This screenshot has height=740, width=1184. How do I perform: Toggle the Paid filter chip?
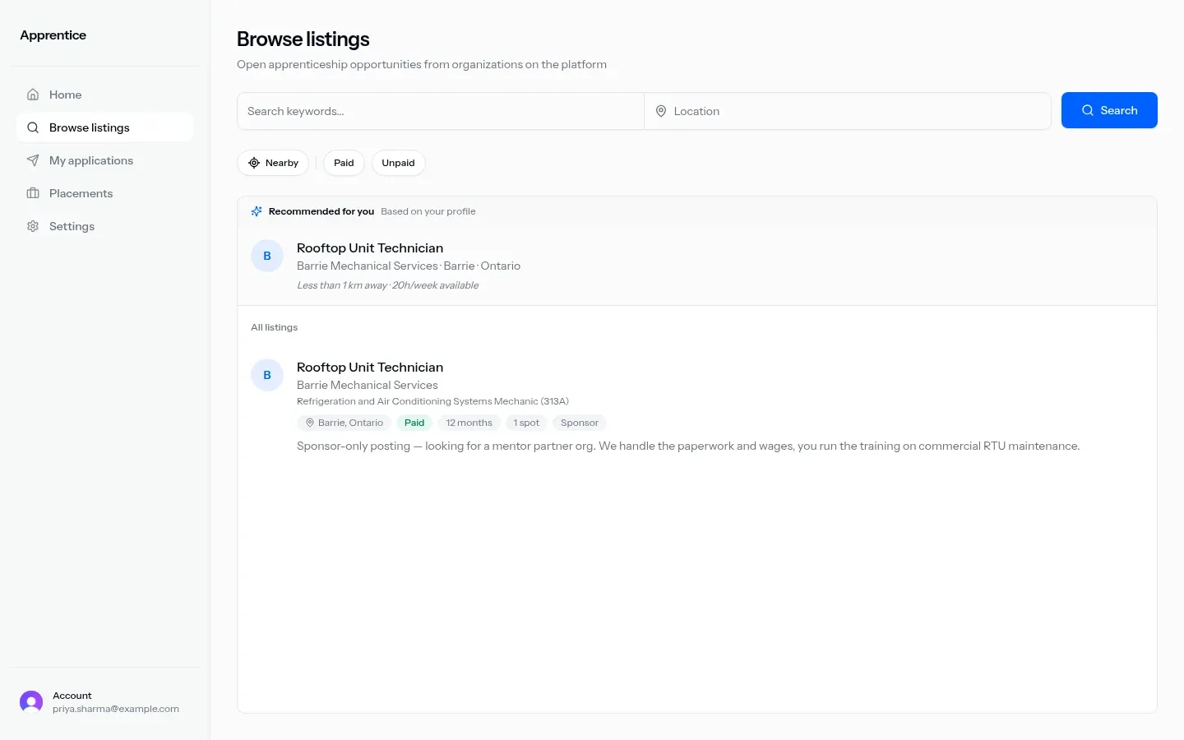(344, 163)
